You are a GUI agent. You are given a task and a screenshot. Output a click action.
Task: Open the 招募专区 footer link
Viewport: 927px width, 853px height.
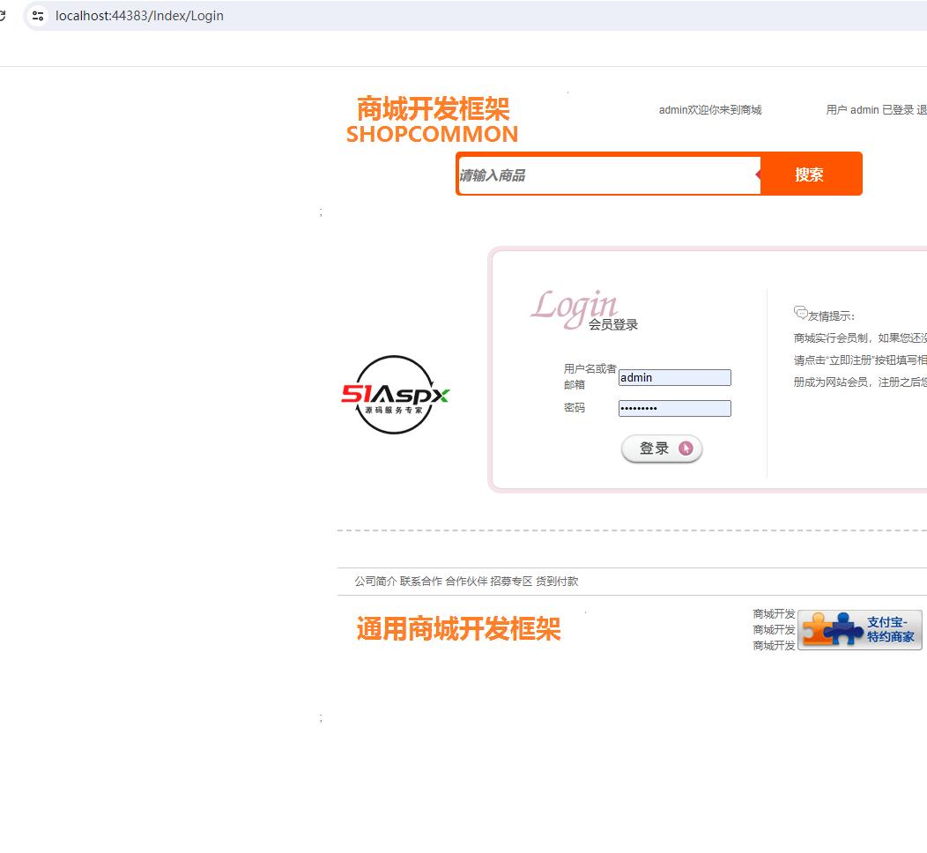coord(511,582)
